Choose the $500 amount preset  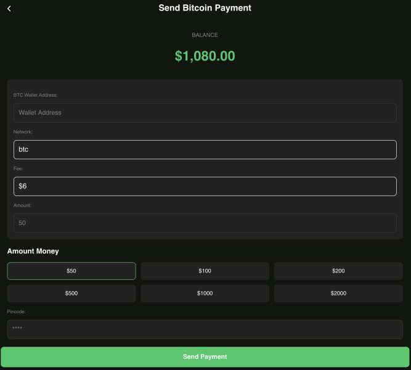click(x=71, y=294)
